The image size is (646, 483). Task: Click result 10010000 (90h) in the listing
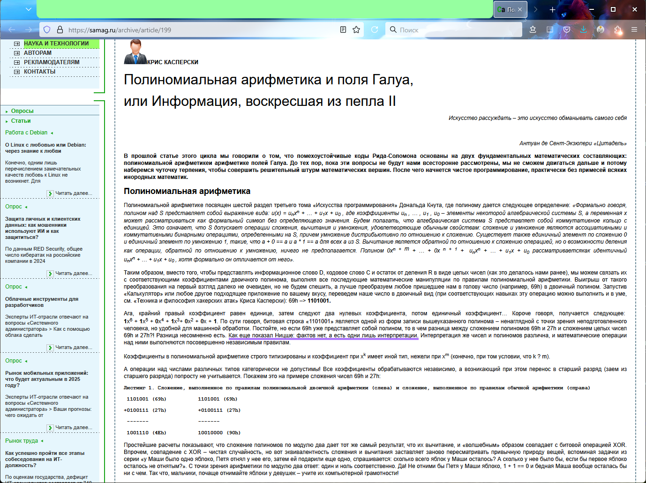[219, 433]
